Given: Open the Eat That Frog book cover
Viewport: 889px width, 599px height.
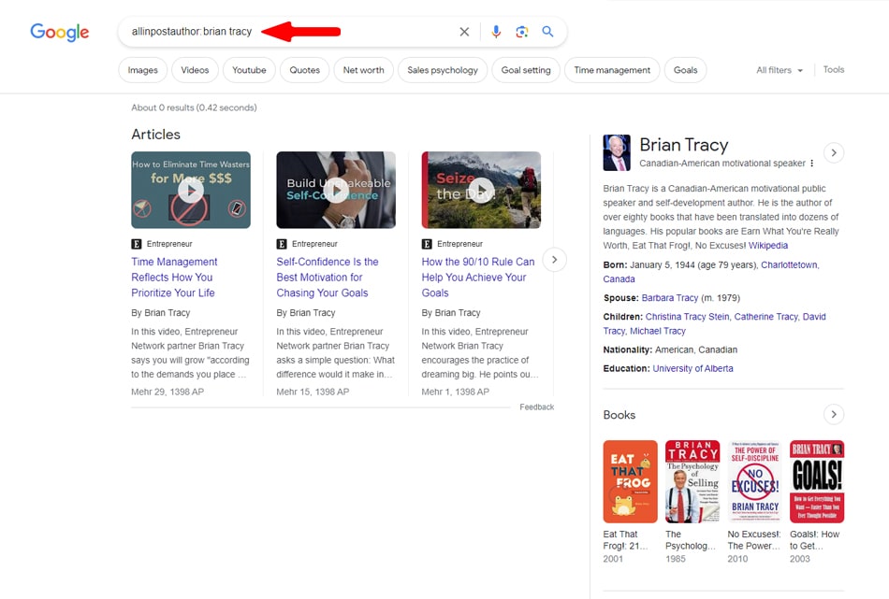Looking at the screenshot, I should tap(631, 482).
